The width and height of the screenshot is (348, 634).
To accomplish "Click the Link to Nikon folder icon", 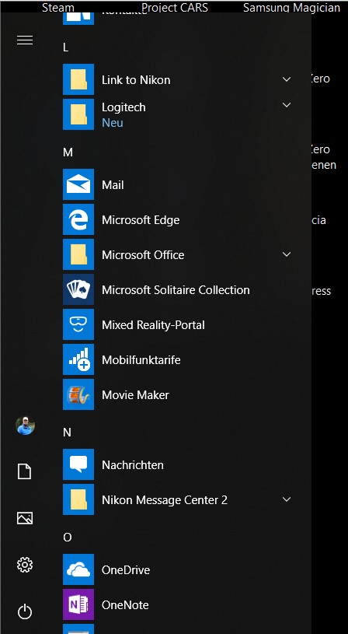I will 78,79.
